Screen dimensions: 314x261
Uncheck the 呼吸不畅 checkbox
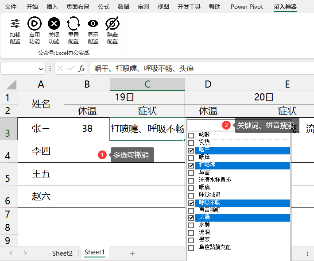pos(191,203)
